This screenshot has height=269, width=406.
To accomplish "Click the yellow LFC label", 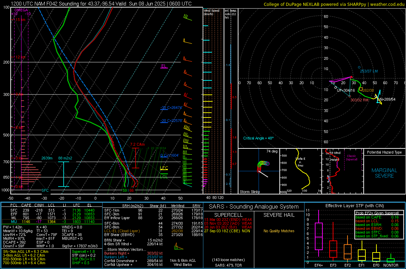I will [164, 168].
